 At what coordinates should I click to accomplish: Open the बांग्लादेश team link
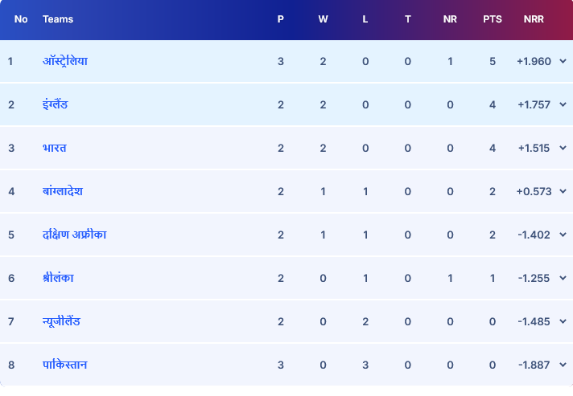pyautogui.click(x=62, y=191)
